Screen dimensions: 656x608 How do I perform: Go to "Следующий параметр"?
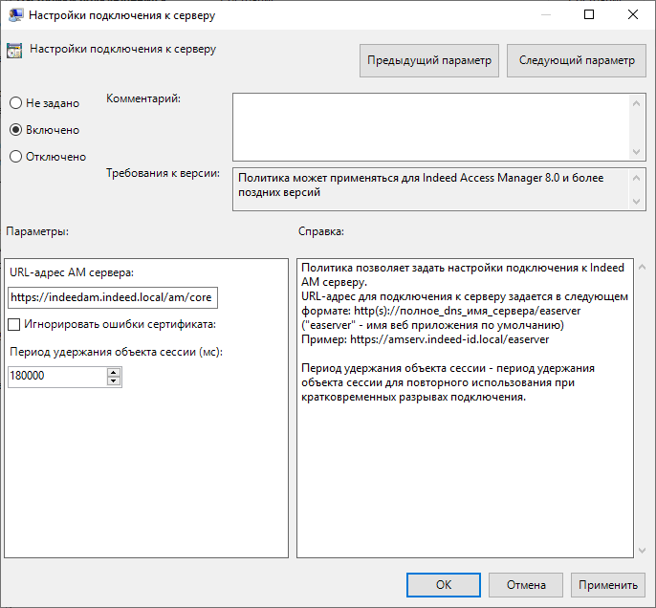coord(576,60)
